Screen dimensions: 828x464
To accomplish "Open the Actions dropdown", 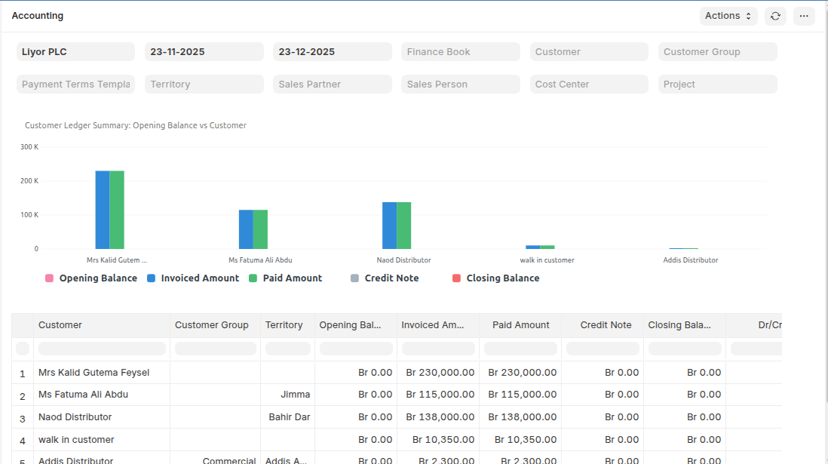I will point(728,16).
